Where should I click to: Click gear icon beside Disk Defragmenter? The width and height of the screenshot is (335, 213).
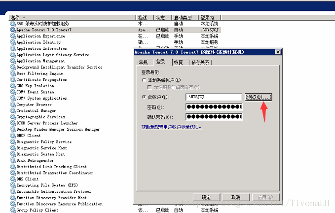(13, 160)
